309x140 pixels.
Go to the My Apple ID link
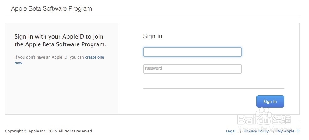[288, 131]
